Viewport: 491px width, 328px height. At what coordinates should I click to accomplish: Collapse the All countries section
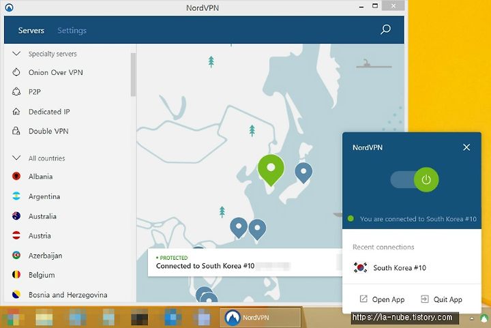[x=16, y=158]
